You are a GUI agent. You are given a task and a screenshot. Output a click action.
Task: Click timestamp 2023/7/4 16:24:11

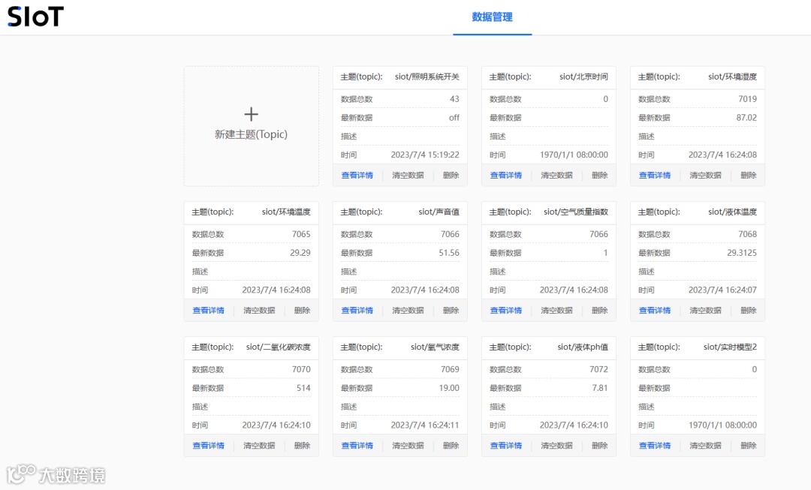(425, 425)
